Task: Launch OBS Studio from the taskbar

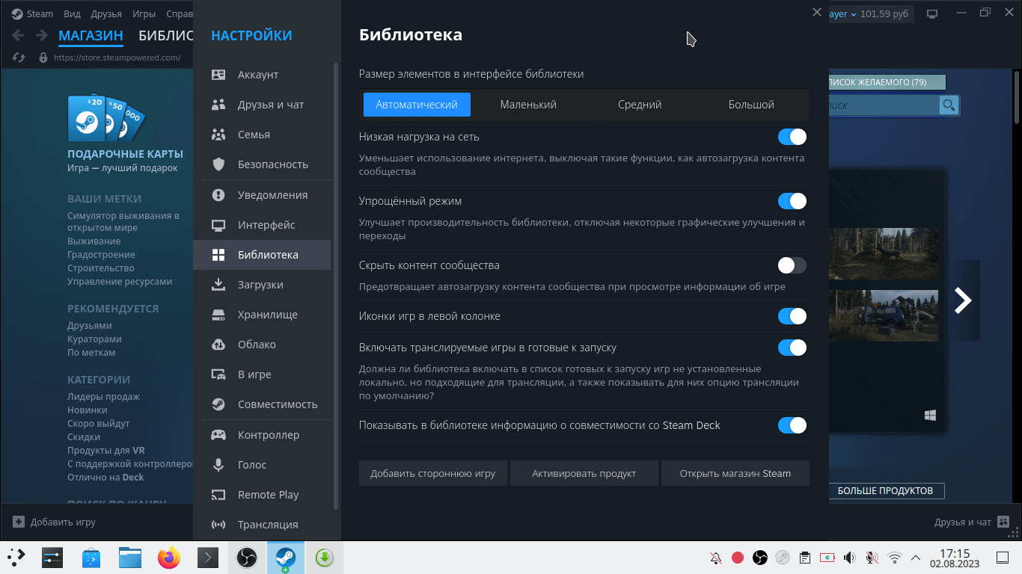Action: point(247,558)
